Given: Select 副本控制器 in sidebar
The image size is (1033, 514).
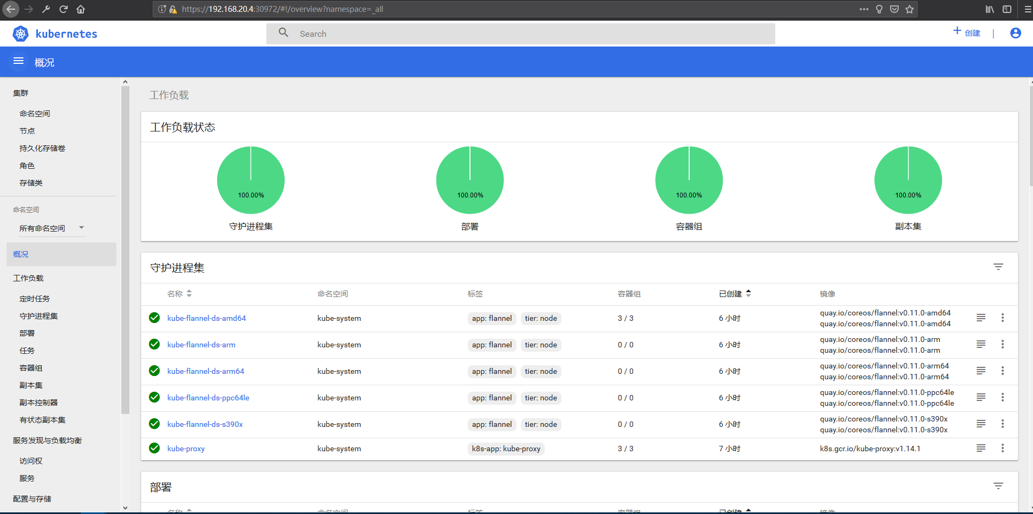Looking at the screenshot, I should (x=38, y=403).
